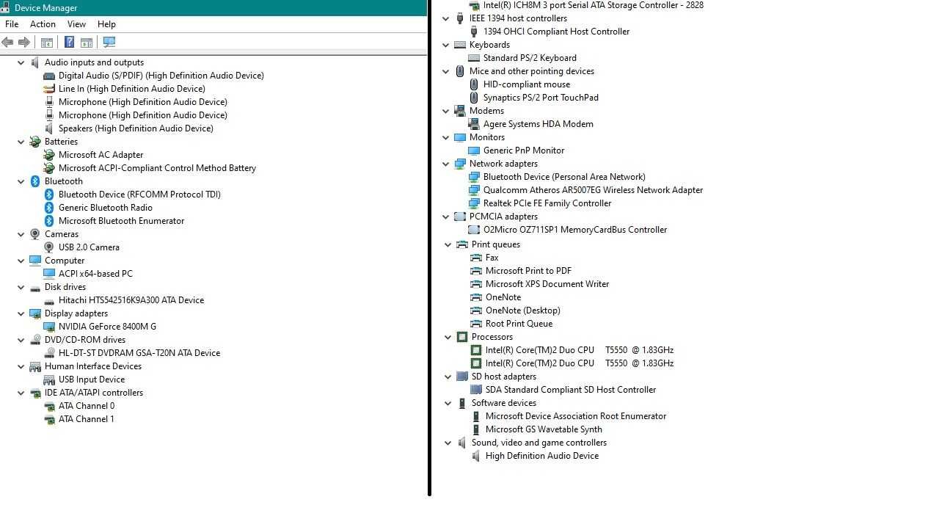Open the View menu
931x505 pixels.
pos(76,24)
